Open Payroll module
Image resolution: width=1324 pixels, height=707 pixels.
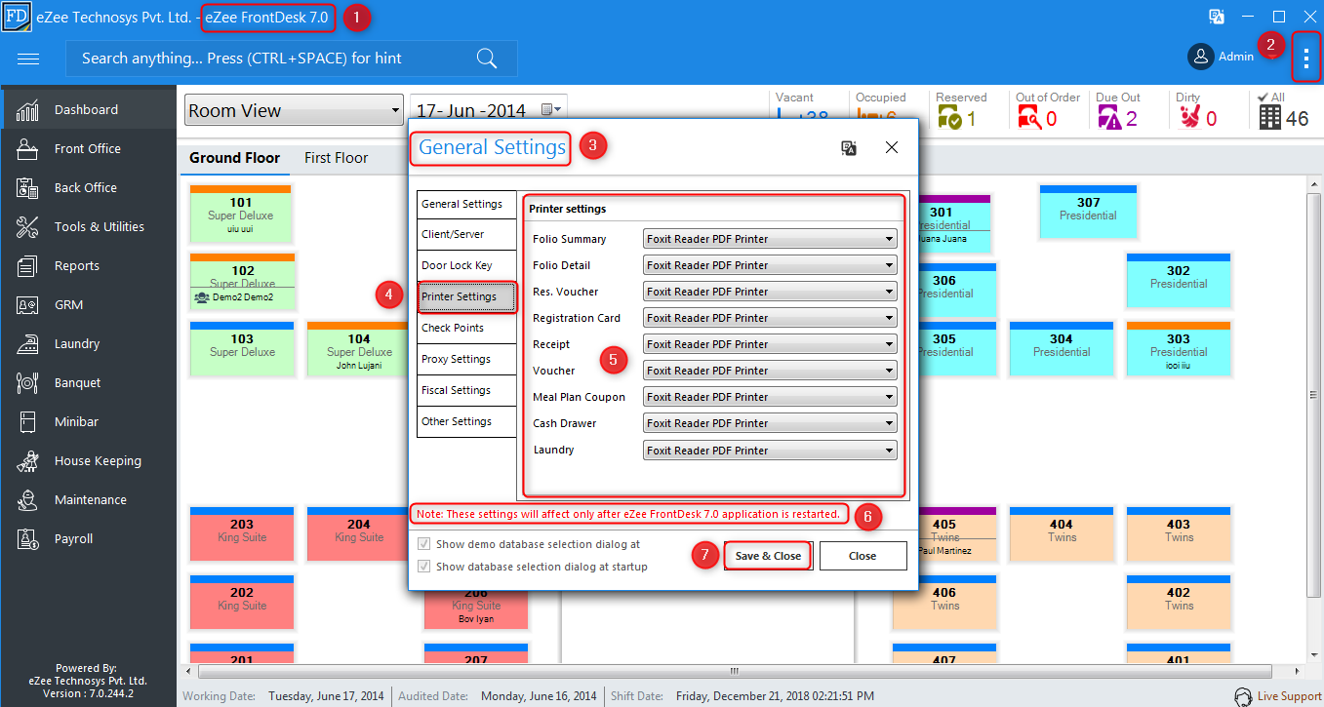click(x=89, y=538)
